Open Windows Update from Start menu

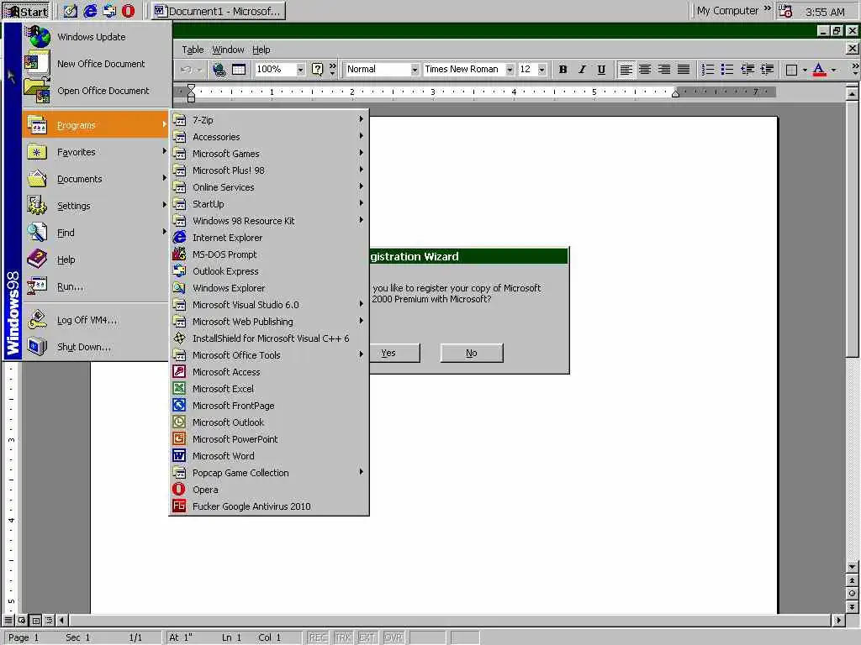(x=95, y=37)
